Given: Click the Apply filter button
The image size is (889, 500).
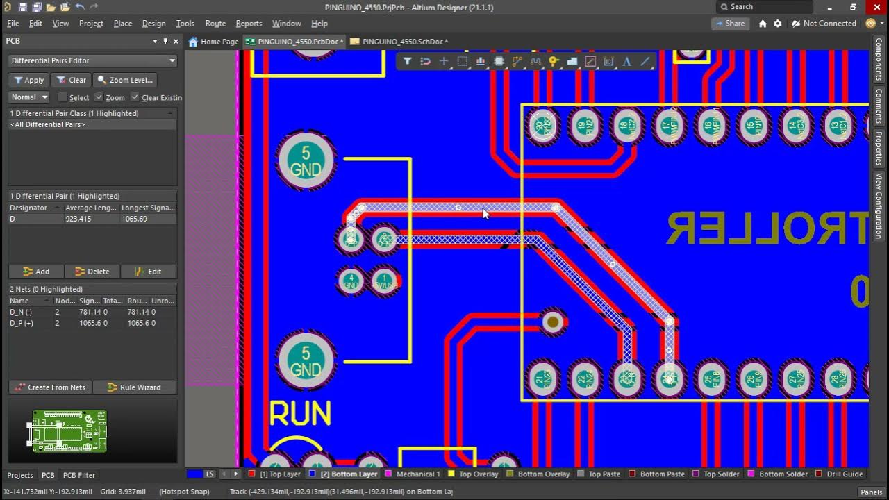Looking at the screenshot, I should point(28,80).
